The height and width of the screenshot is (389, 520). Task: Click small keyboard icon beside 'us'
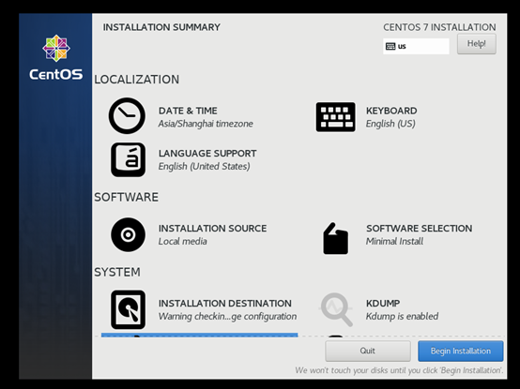coord(390,46)
